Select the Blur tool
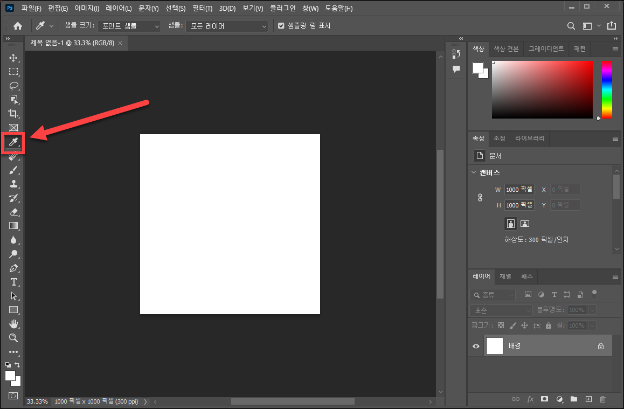This screenshot has width=624, height=409. pos(13,240)
